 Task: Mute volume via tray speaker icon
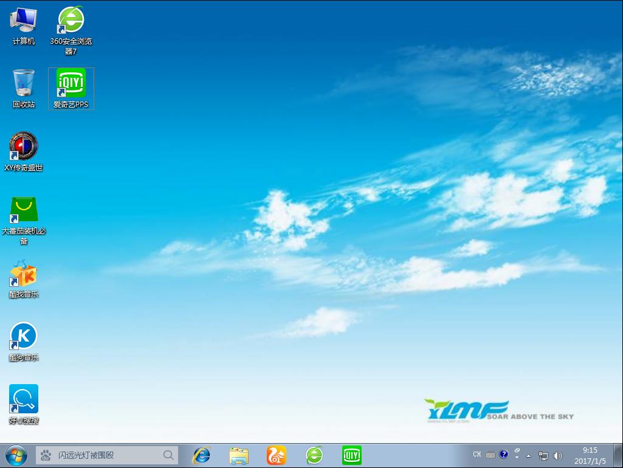coord(558,454)
